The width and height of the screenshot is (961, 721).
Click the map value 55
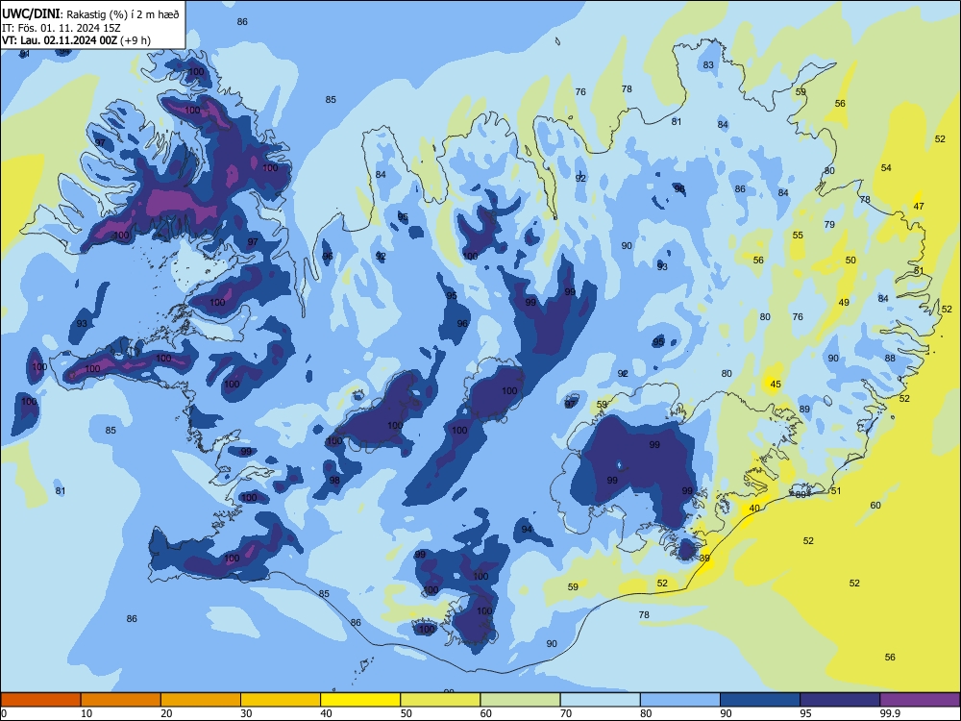coord(798,236)
